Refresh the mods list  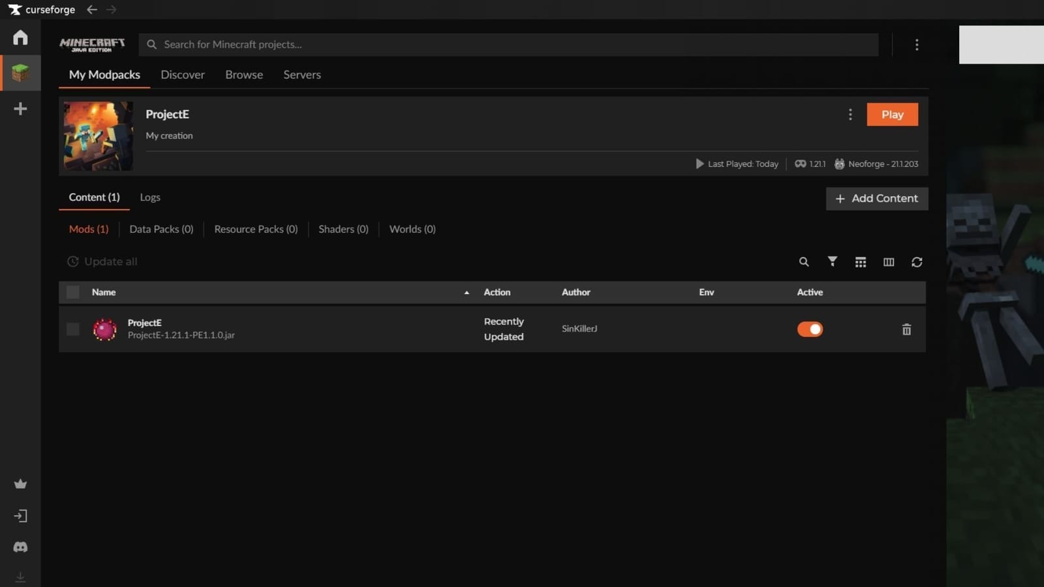click(x=917, y=262)
